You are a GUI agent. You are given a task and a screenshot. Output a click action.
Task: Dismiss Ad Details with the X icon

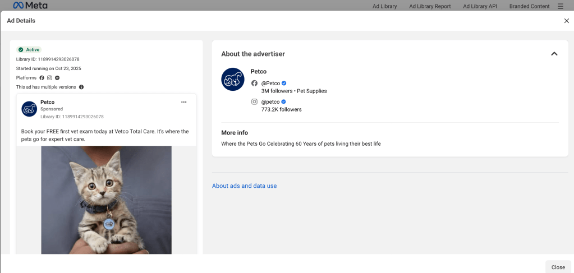(566, 21)
